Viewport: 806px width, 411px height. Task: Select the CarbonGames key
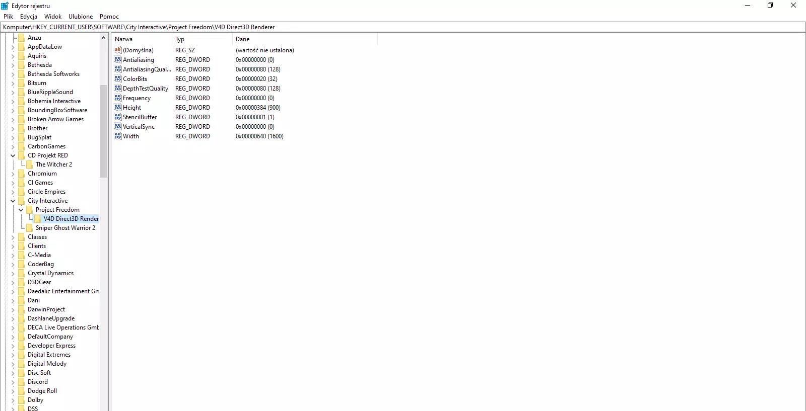pos(47,146)
